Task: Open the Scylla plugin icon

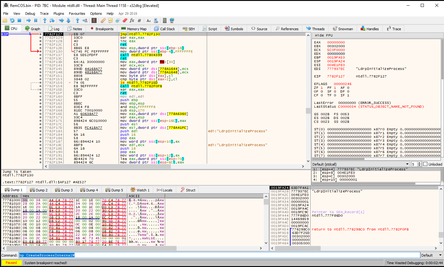Action: tap(94, 20)
